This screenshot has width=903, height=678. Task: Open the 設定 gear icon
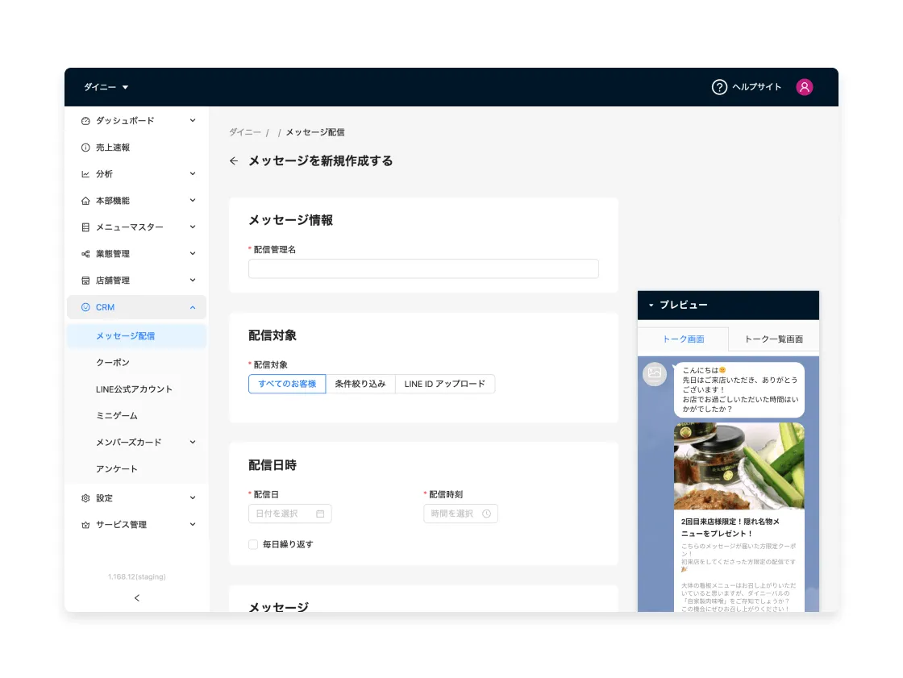coord(86,497)
